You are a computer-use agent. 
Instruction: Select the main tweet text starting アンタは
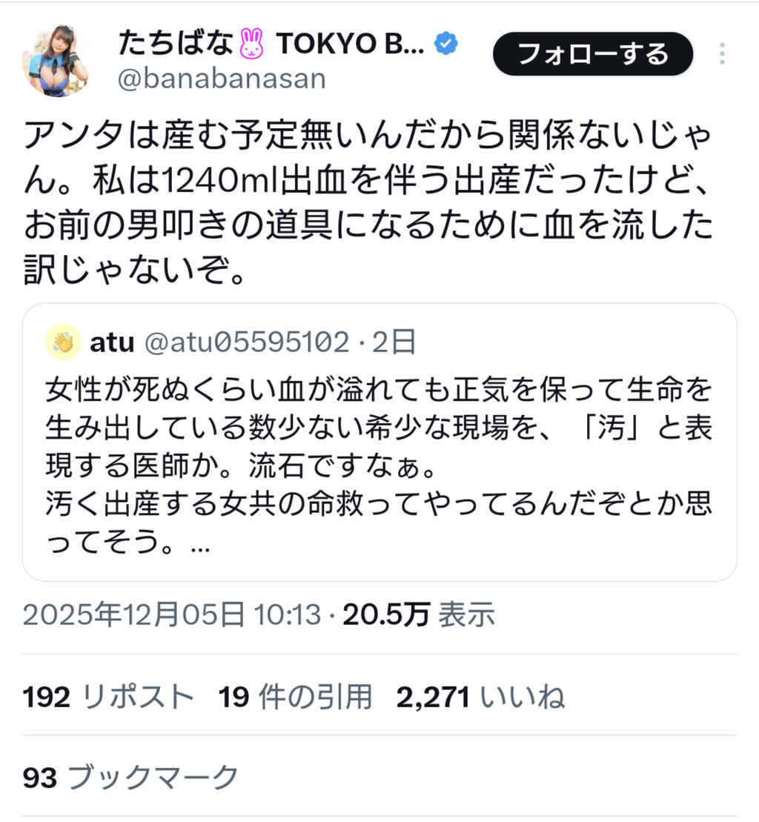tap(368, 203)
